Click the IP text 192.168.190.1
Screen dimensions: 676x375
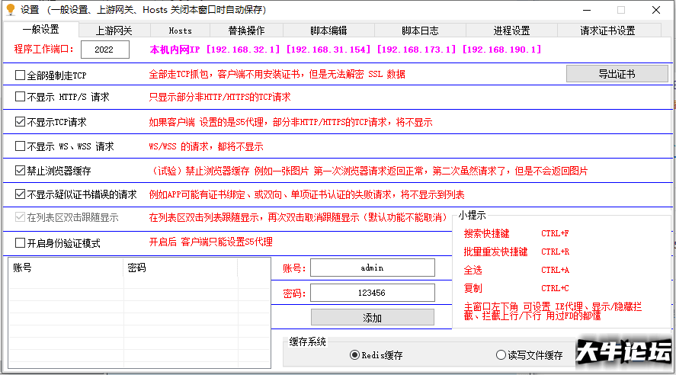[501, 50]
